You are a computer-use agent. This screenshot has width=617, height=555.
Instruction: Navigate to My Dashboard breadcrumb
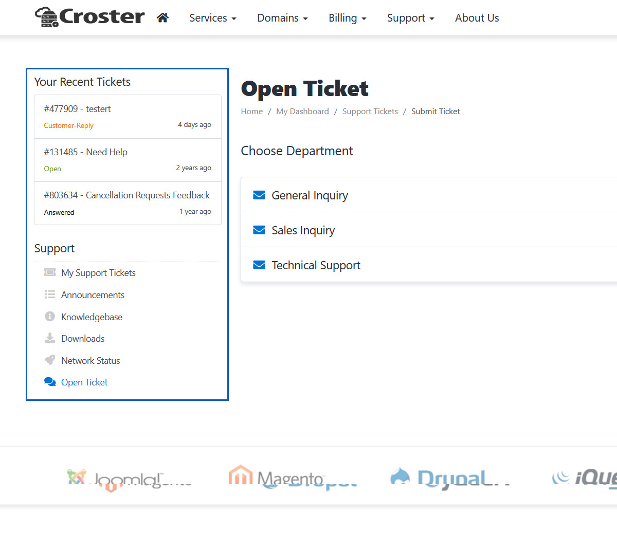pos(302,112)
